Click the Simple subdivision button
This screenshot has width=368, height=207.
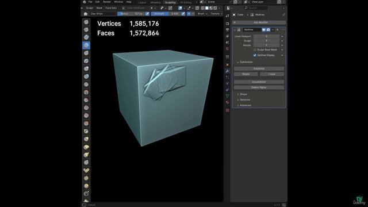pos(246,74)
